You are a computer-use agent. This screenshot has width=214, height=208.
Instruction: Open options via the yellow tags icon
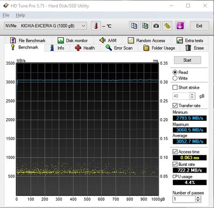167,26
